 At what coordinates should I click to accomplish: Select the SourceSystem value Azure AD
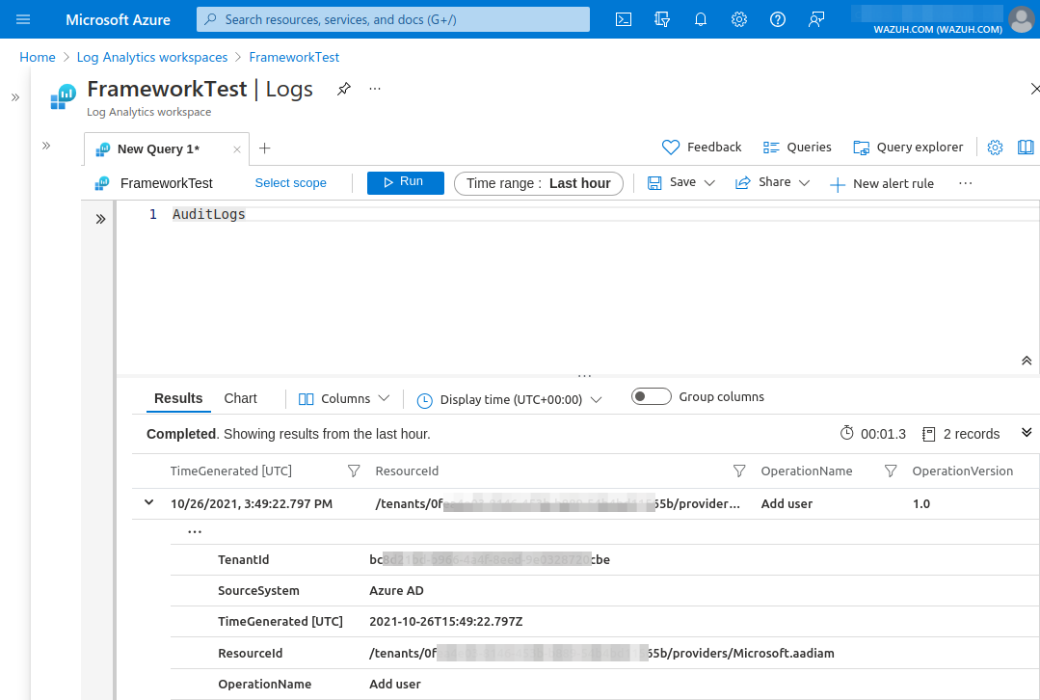click(x=396, y=590)
